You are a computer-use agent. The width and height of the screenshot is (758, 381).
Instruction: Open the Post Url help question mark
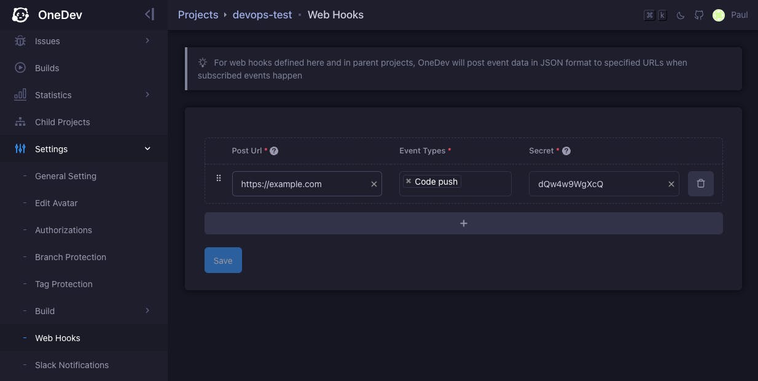tap(273, 150)
